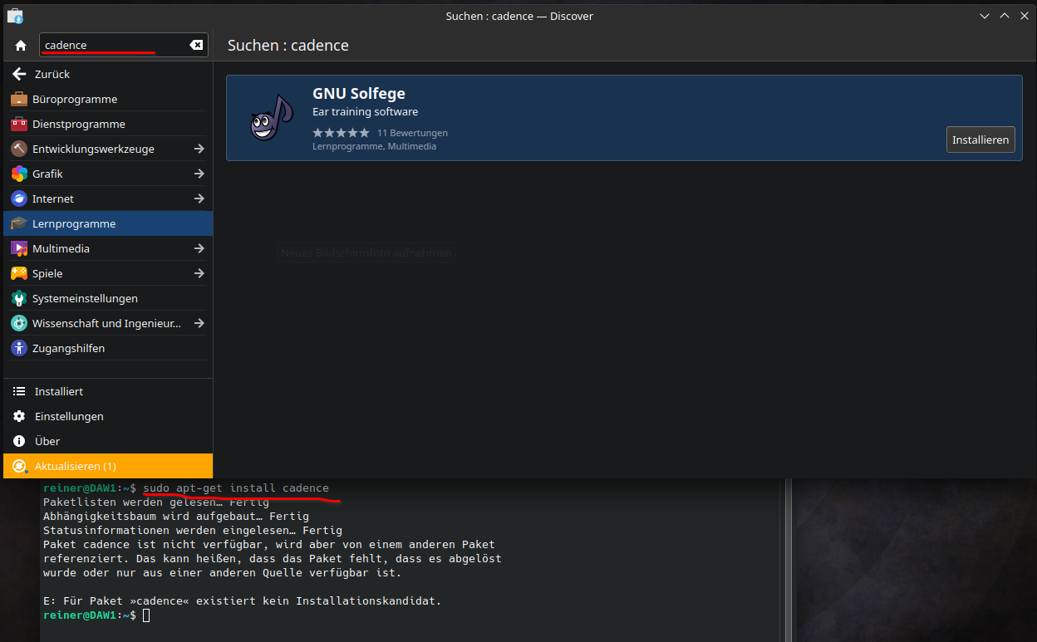Screen dimensions: 1037x642
Task: Select the Dienstprogramme toolbox icon
Action: pyautogui.click(x=19, y=124)
